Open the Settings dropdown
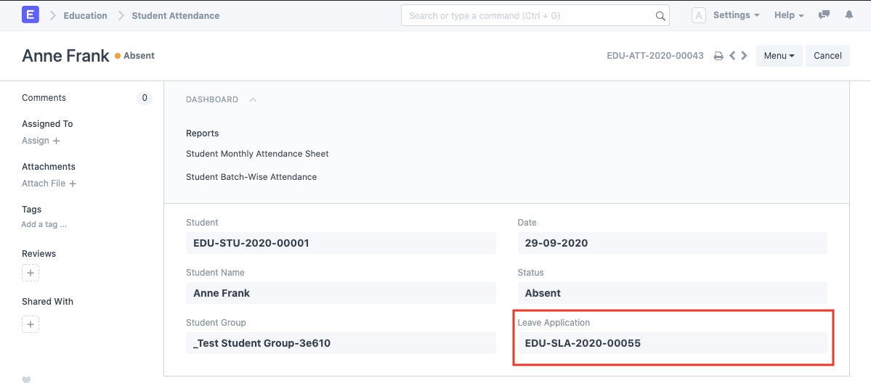The image size is (871, 383). coord(736,15)
